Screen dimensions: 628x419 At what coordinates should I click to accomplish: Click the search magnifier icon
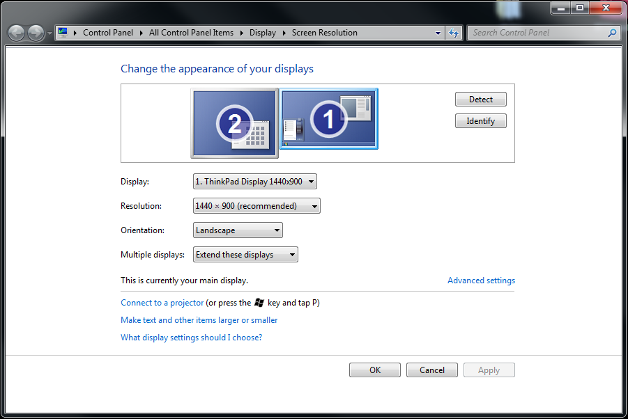613,33
